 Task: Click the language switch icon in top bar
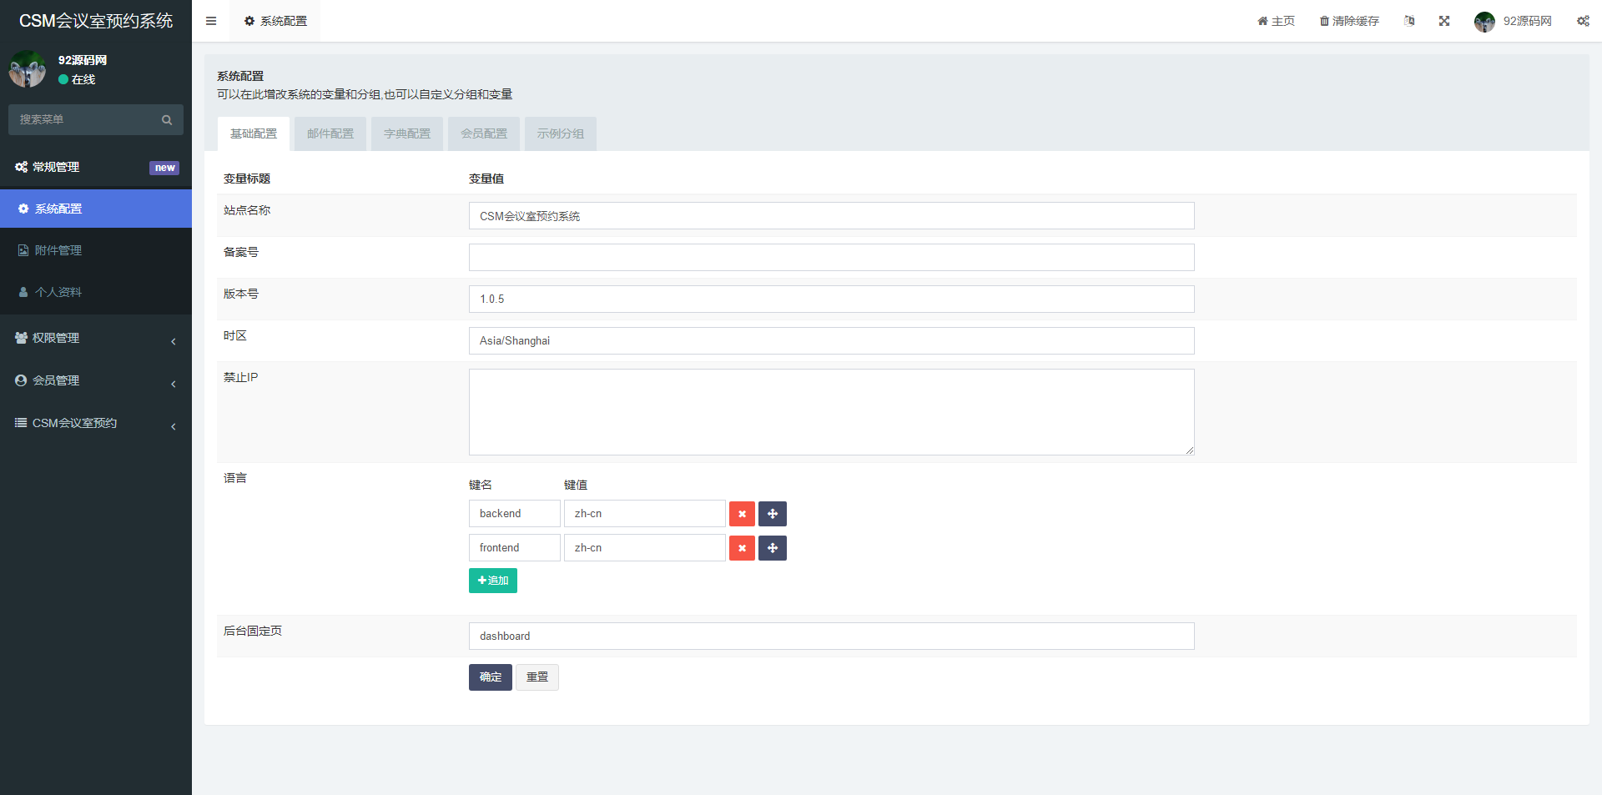click(x=1409, y=21)
